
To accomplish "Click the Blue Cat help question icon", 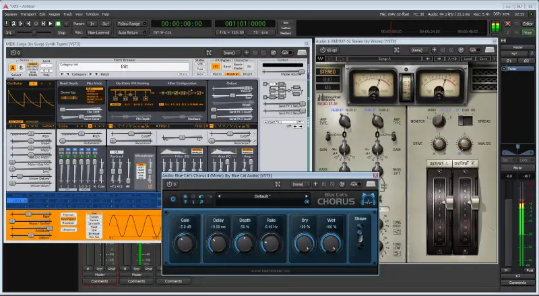I will pos(186,202).
